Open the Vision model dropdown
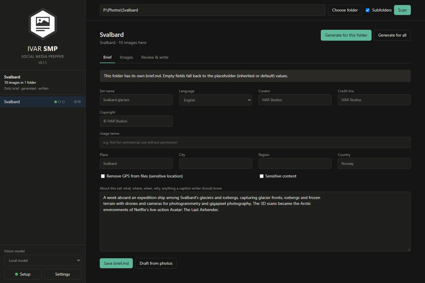Viewport: 425px width, 283px height. 42,260
